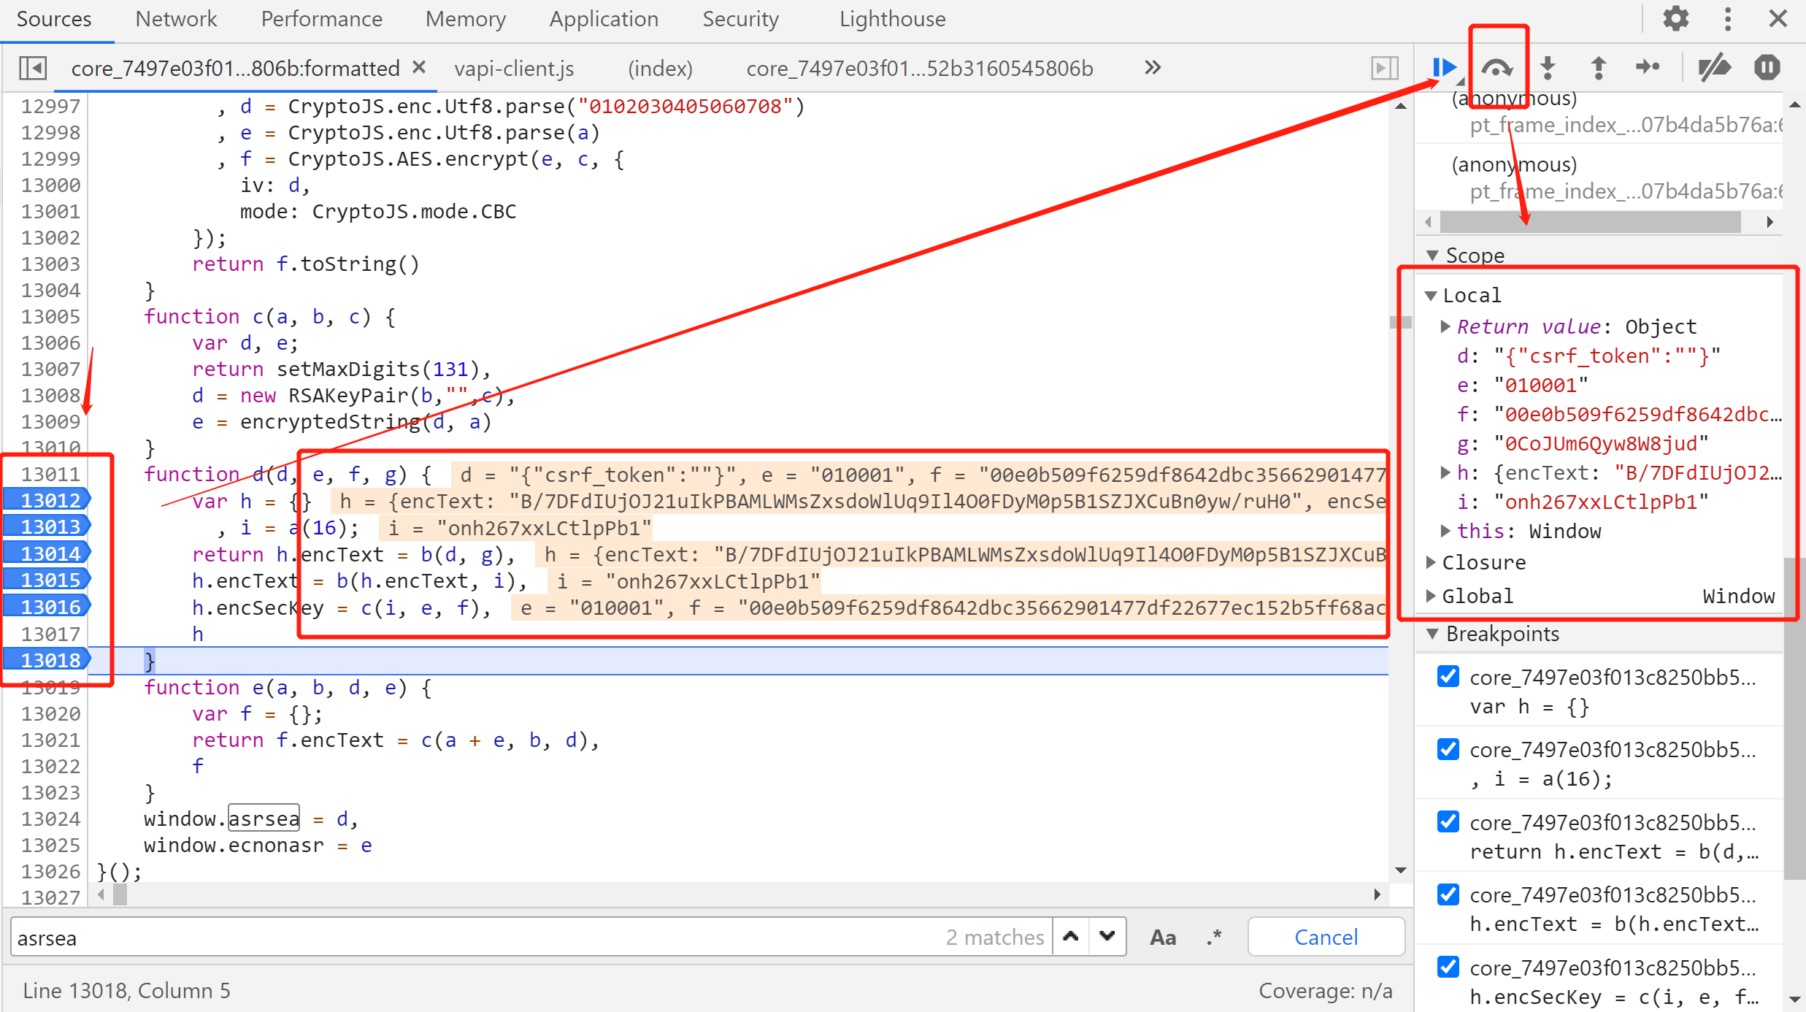
Task: Switch to the Network tab
Action: pos(176,19)
